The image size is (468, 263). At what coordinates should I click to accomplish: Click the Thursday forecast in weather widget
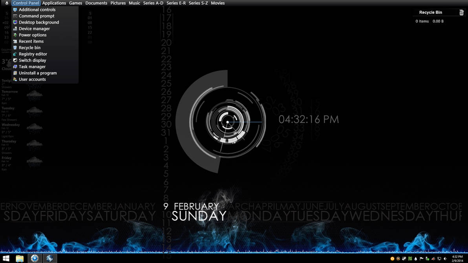click(22, 147)
